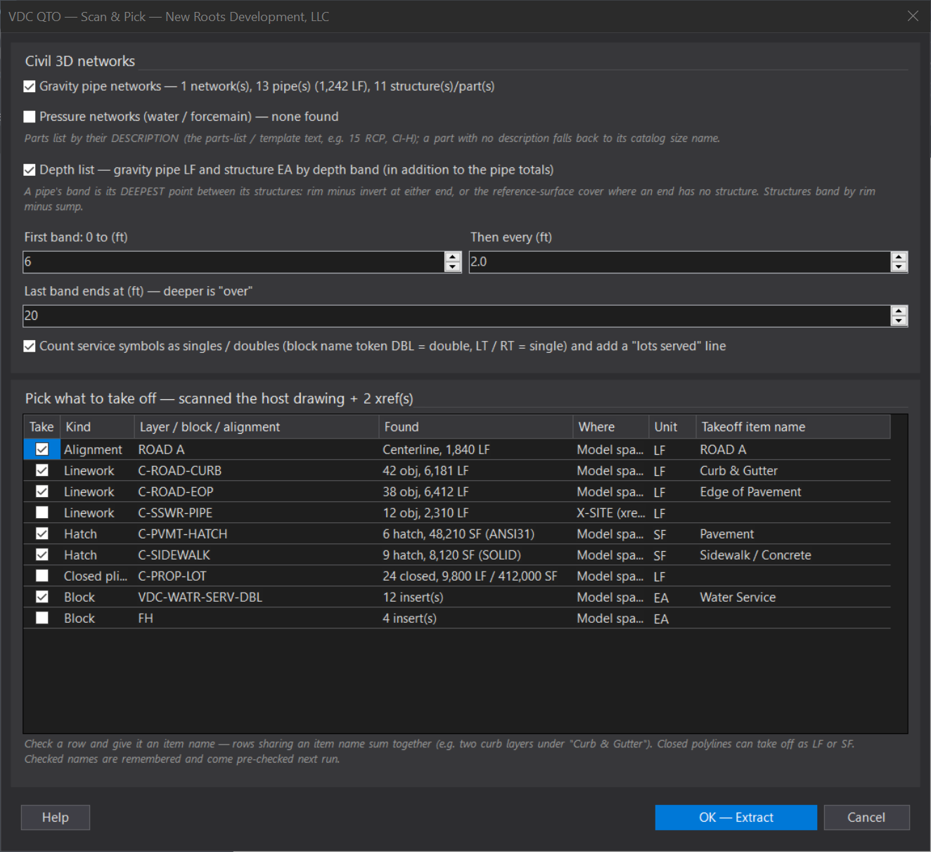
Task: Open Help for this dialog
Action: pos(56,818)
